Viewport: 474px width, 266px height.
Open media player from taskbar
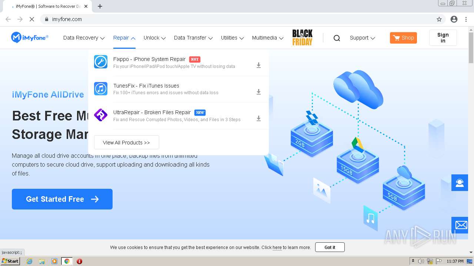coord(54,261)
